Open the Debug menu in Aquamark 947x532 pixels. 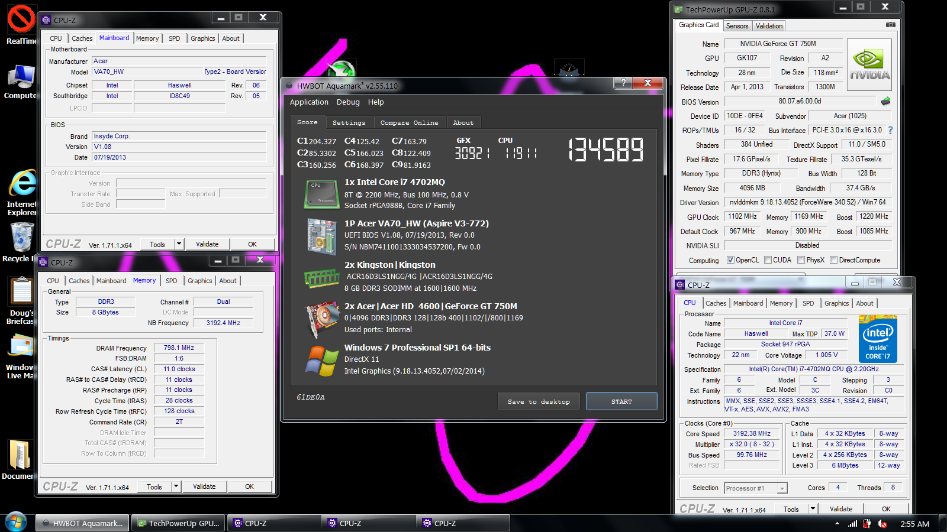[348, 102]
